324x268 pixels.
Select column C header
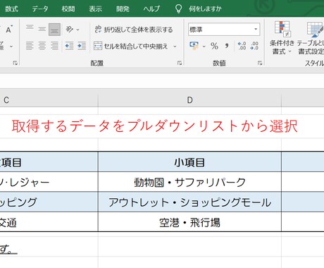[x=49, y=100]
